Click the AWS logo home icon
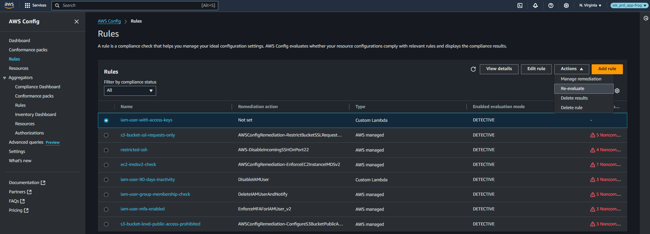This screenshot has width=650, height=234. click(9, 5)
